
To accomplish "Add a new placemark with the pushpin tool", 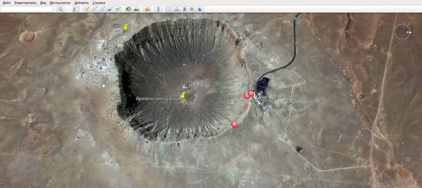I will pos(87,9).
